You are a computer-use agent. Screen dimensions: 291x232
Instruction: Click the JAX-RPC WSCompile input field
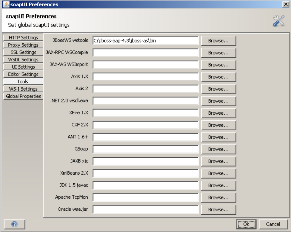[145, 53]
